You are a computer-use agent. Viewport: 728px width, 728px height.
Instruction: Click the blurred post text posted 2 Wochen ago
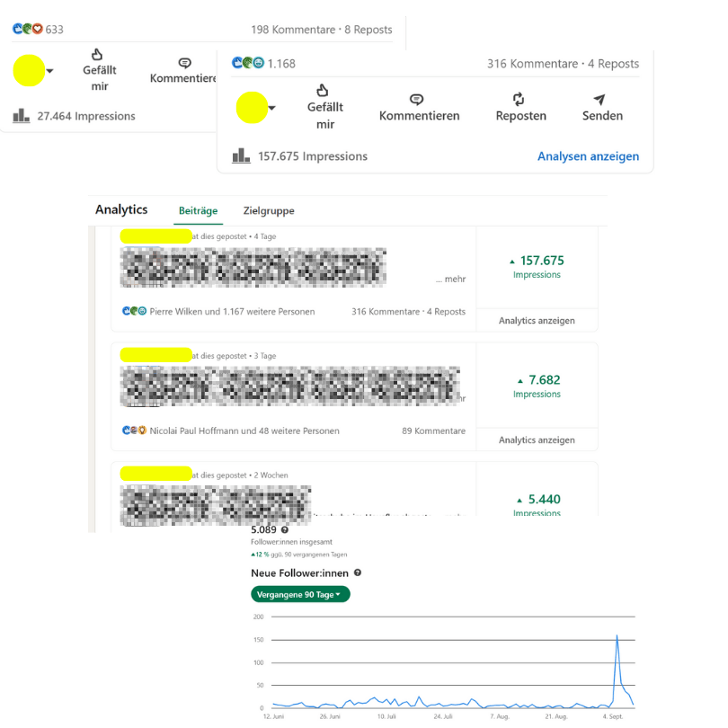(x=216, y=505)
